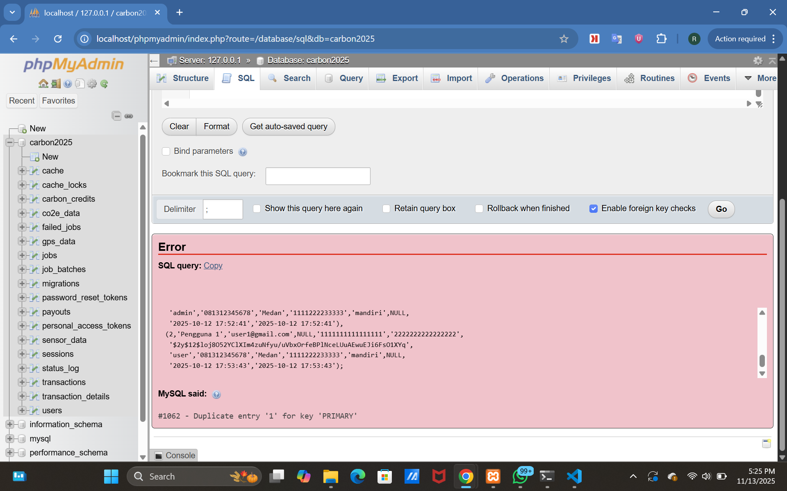Launch Visual Studio Code from taskbar
This screenshot has height=491, width=787.
tap(574, 476)
